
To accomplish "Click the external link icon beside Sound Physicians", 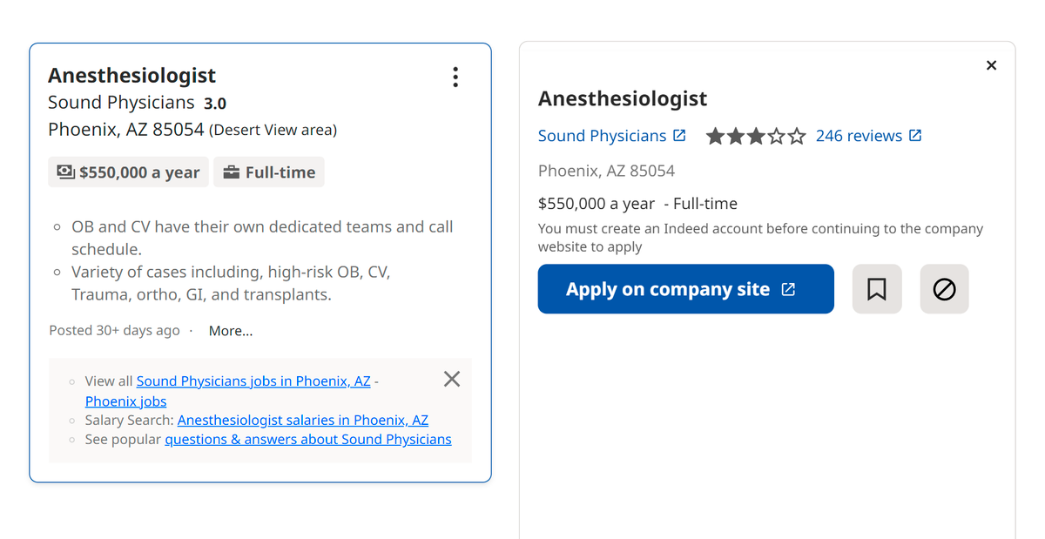I will click(680, 136).
